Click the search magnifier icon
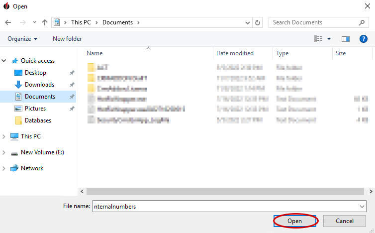375x233 pixels. pos(362,22)
